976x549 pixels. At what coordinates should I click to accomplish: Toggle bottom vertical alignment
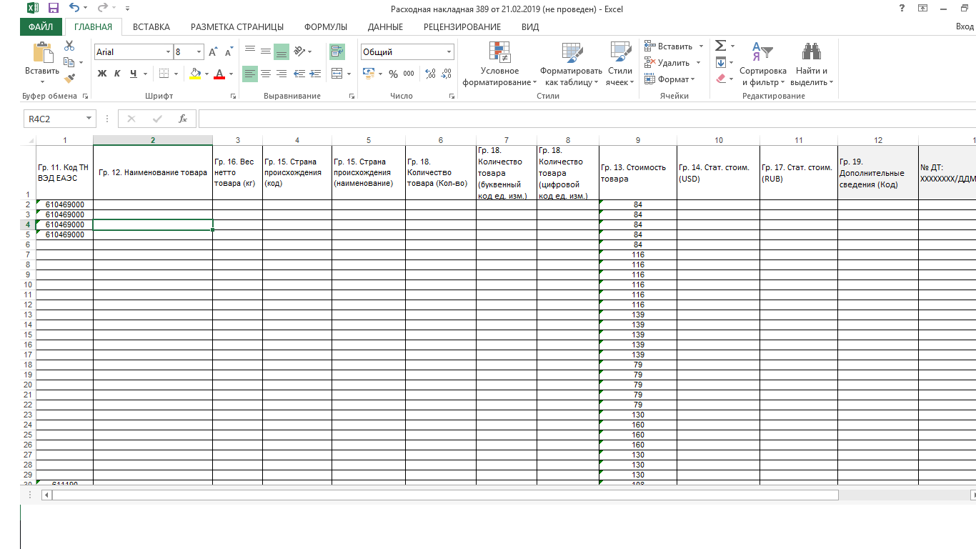tap(282, 51)
